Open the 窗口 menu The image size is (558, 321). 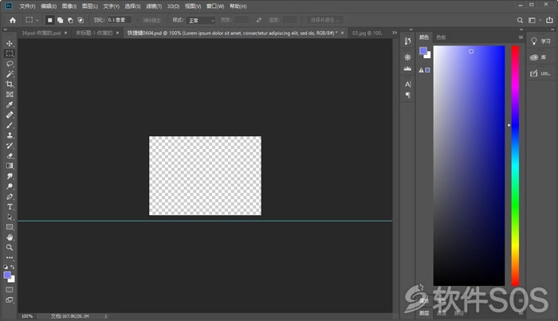point(215,6)
